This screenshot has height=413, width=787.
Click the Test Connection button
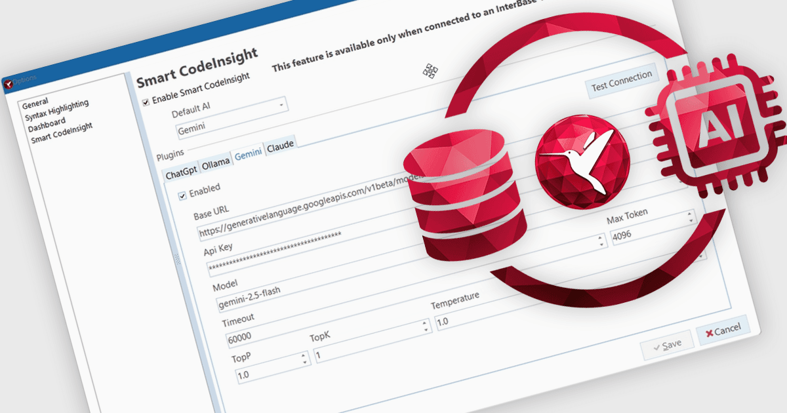point(622,81)
